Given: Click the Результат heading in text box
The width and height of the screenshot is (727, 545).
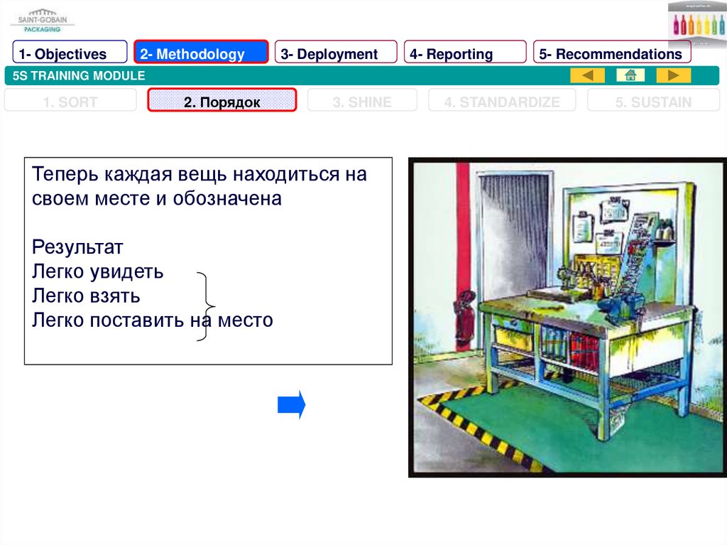Looking at the screenshot, I should click(78, 247).
